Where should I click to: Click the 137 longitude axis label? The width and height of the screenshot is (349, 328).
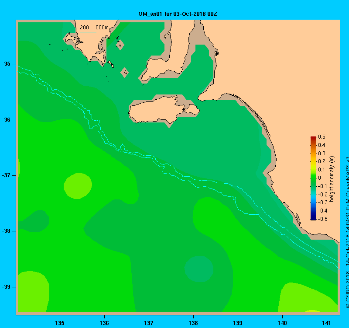(149, 323)
